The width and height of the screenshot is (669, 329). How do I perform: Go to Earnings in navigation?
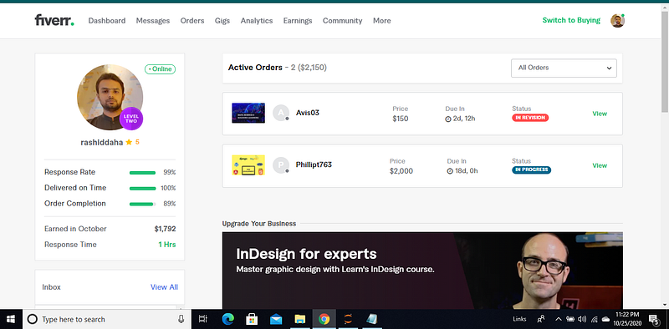click(298, 20)
